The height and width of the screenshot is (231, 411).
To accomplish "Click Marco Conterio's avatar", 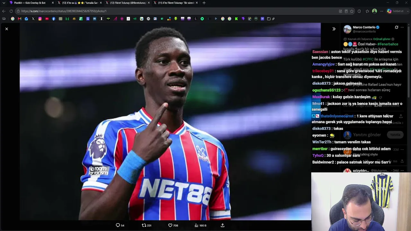I will pyautogui.click(x=347, y=29).
